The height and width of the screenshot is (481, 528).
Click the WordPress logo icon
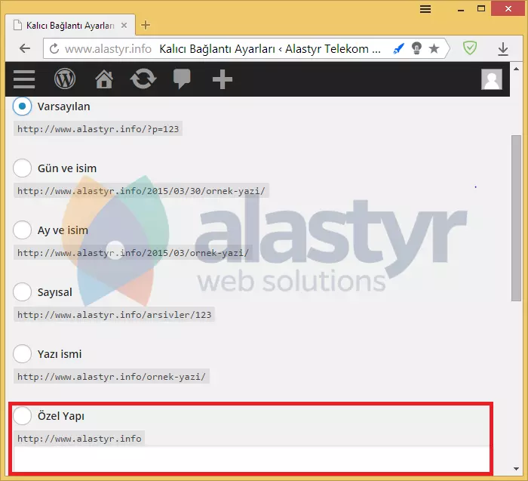coord(65,79)
